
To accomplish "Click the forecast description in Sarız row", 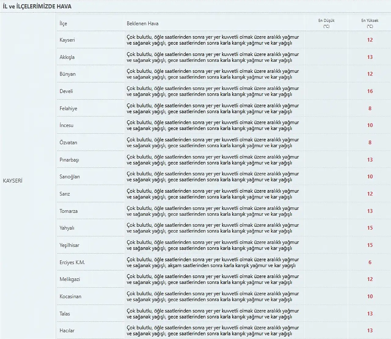I will point(213,194).
